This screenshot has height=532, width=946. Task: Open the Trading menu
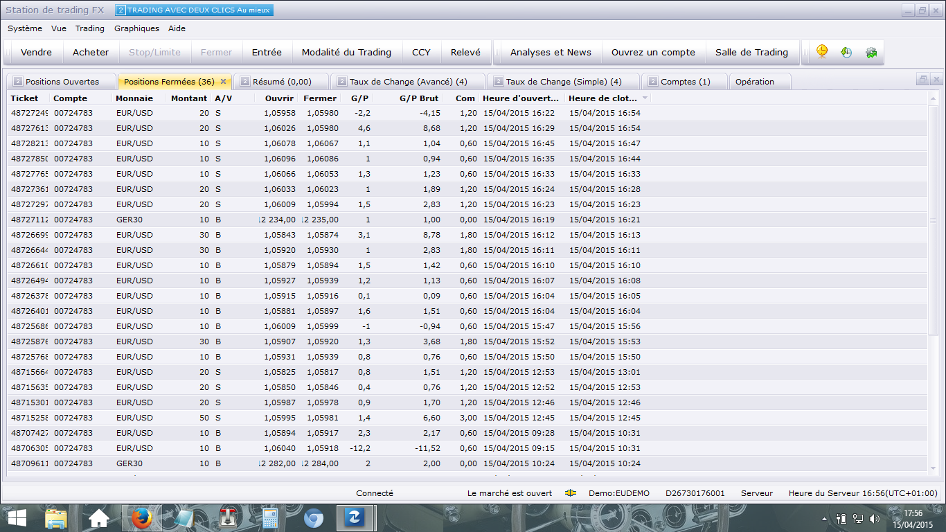(90, 28)
